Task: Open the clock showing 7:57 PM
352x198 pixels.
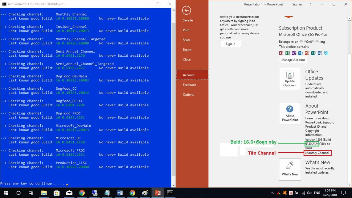Action: [330, 193]
